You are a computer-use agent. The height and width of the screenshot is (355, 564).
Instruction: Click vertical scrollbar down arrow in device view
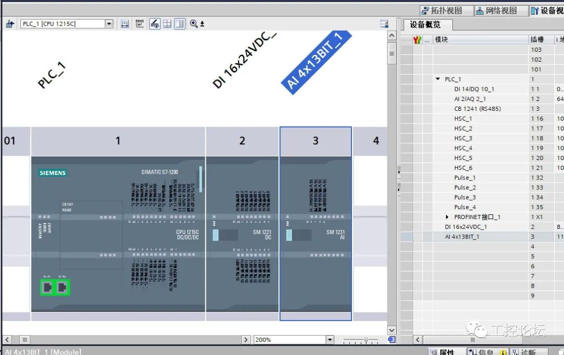392,330
